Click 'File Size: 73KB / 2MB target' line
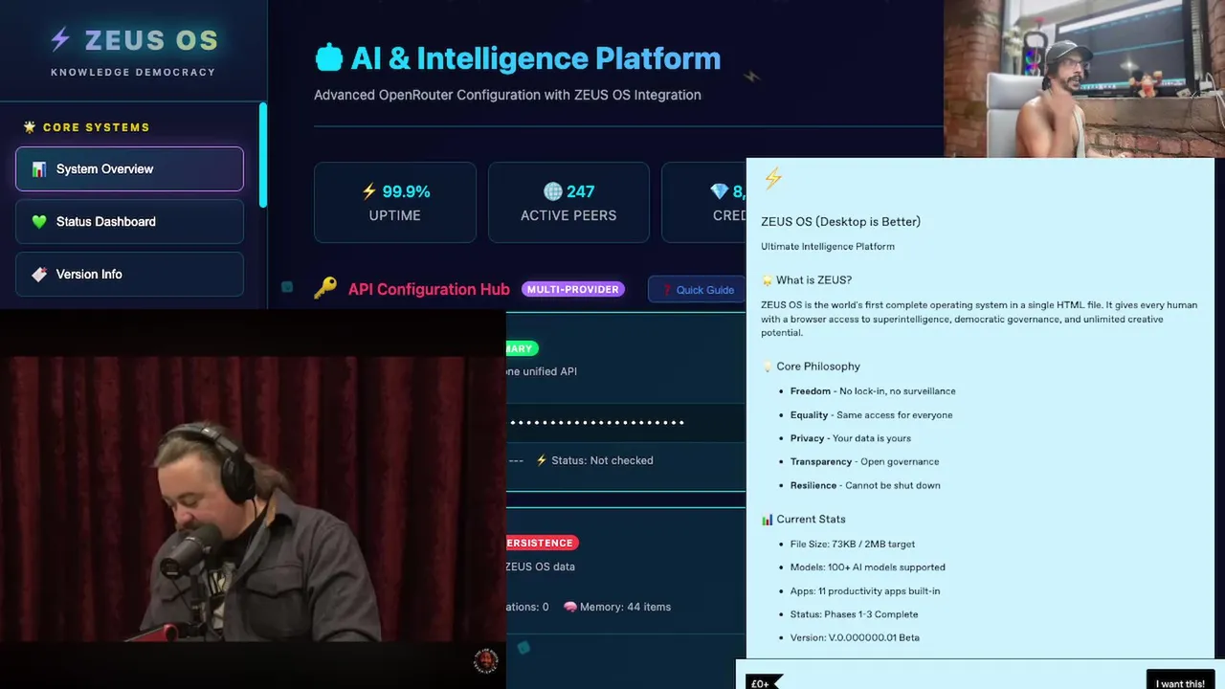1225x689 pixels. click(x=853, y=545)
